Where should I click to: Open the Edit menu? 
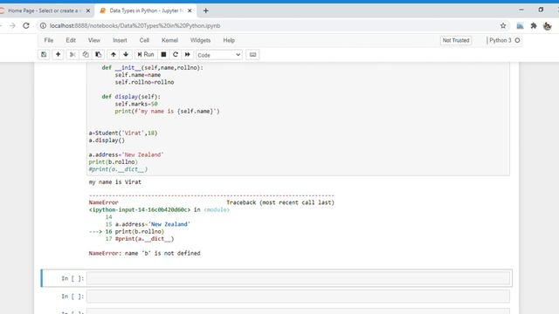click(x=71, y=40)
